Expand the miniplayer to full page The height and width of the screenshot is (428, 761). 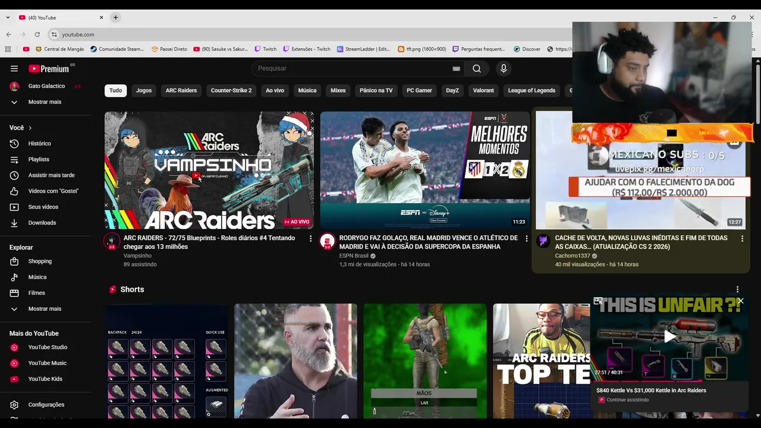tap(598, 301)
